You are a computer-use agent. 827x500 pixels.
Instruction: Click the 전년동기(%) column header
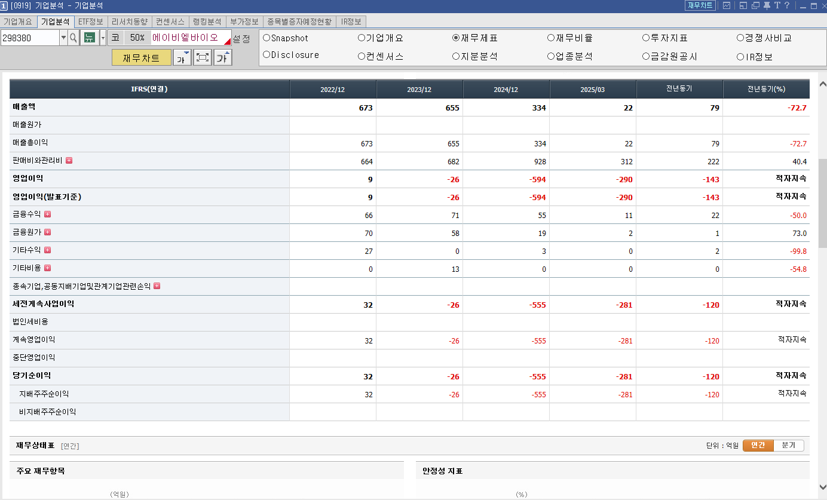click(766, 89)
